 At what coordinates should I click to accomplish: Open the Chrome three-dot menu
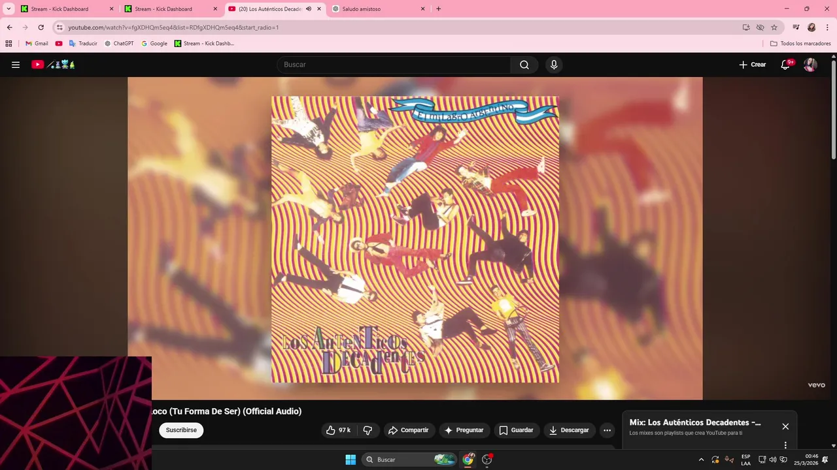point(827,27)
